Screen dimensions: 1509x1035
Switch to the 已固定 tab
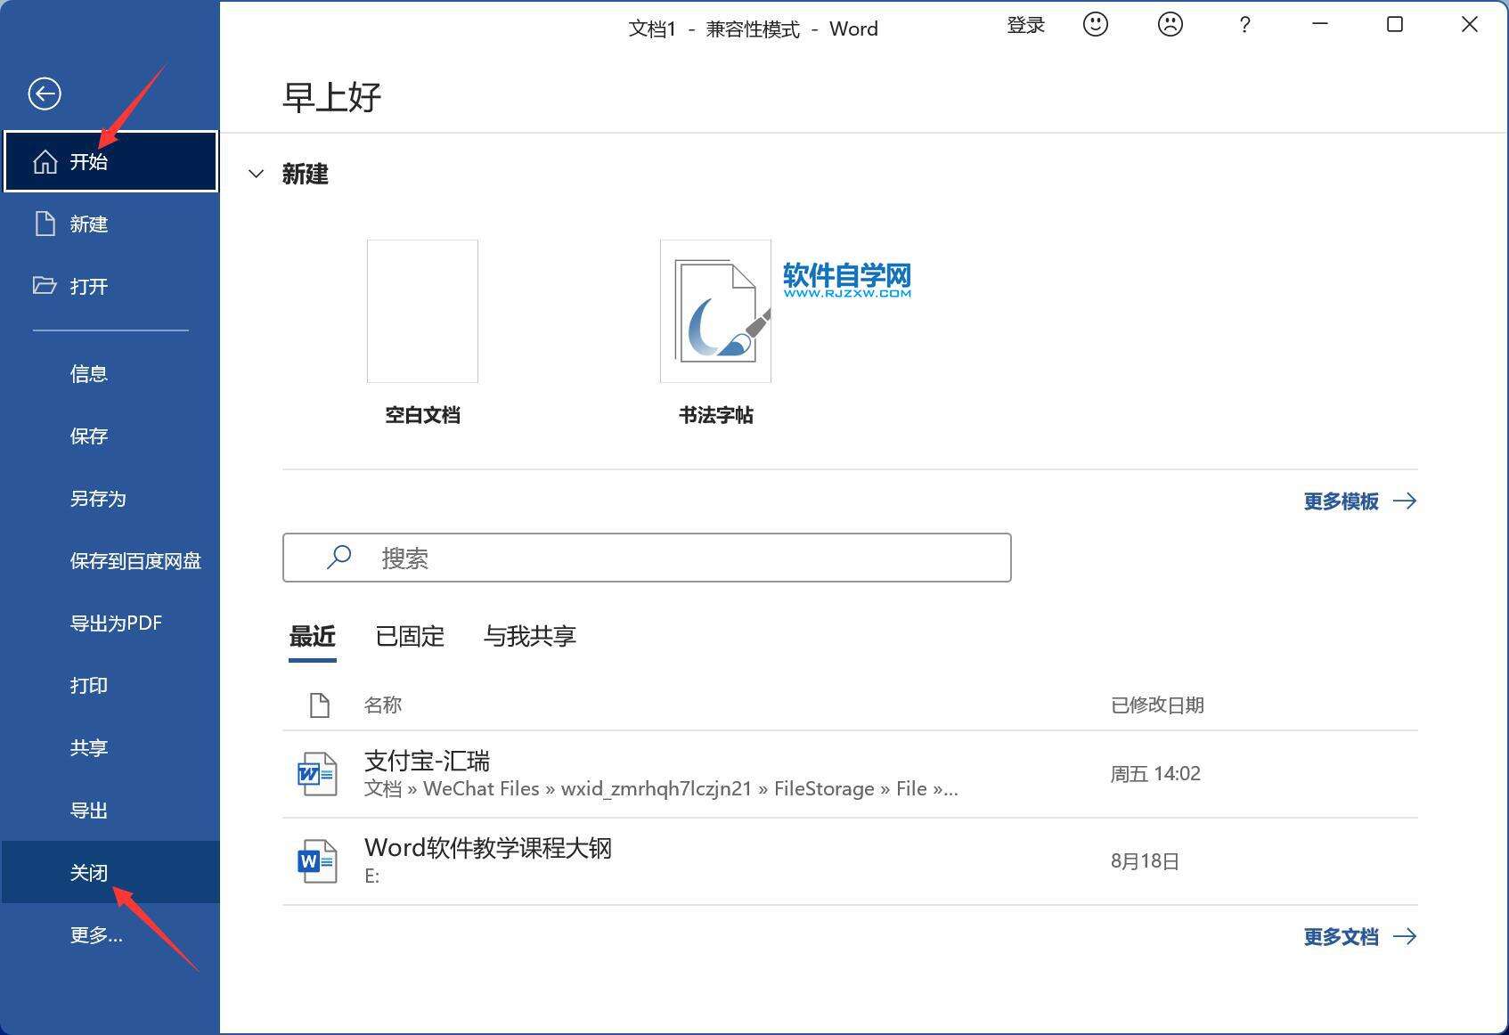pyautogui.click(x=410, y=637)
